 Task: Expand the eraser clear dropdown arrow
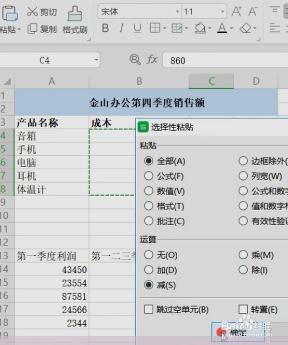255,28
